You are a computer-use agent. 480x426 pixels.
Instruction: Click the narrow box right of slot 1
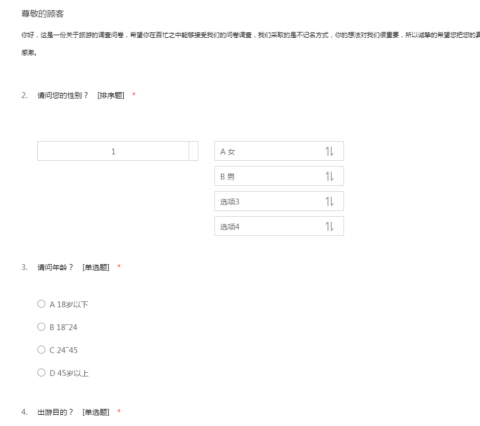click(x=194, y=151)
